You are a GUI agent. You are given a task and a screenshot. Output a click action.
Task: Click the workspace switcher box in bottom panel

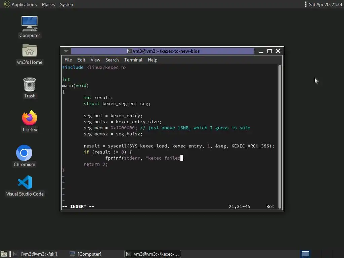pos(305,254)
